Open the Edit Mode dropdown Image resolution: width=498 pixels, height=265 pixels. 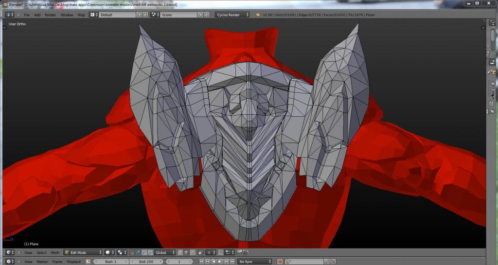[x=83, y=253]
